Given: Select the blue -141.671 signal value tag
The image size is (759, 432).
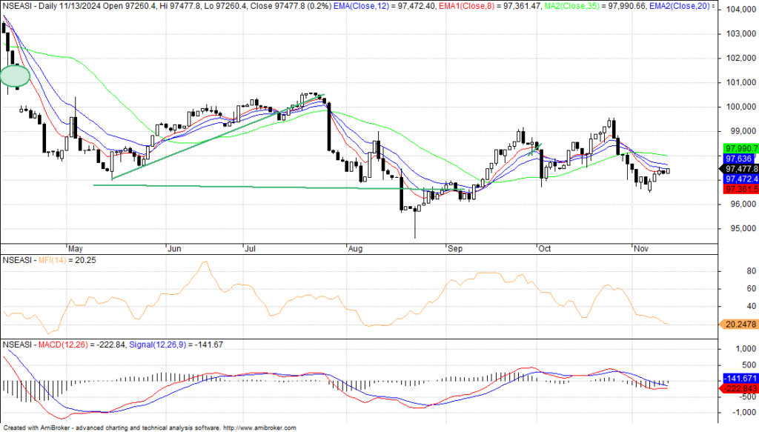Looking at the screenshot, I should coord(738,378).
